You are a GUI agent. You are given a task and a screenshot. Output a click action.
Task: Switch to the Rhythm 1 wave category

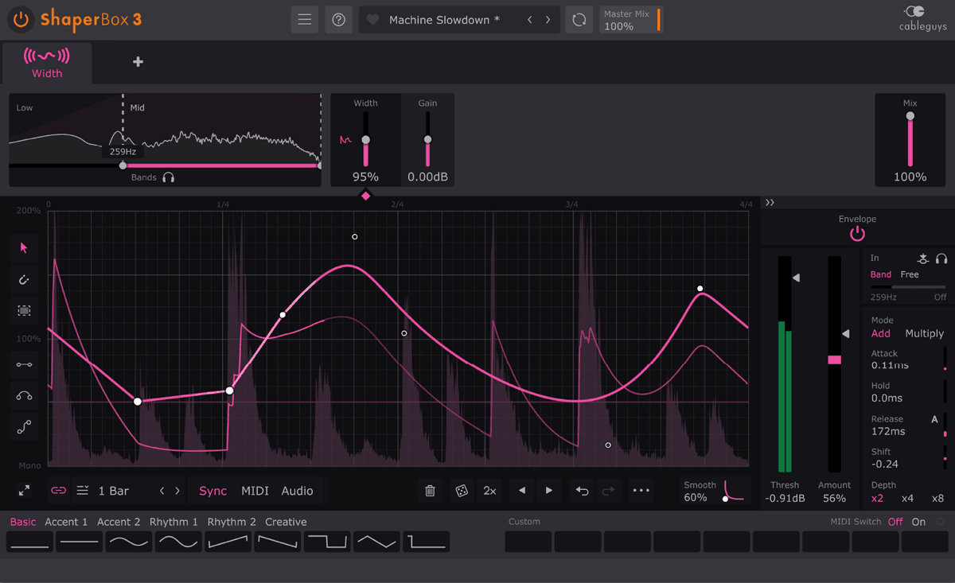pos(173,522)
